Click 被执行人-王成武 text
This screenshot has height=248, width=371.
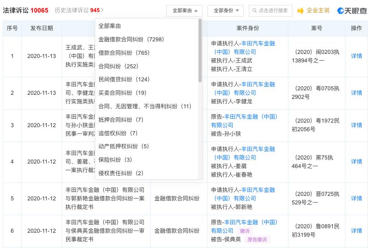pos(231,61)
